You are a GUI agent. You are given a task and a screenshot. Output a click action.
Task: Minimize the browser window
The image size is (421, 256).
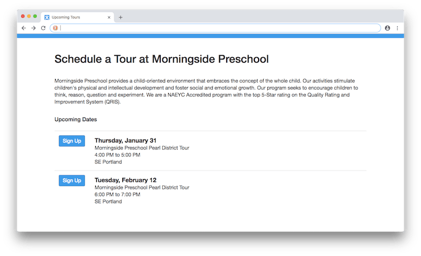coord(29,17)
